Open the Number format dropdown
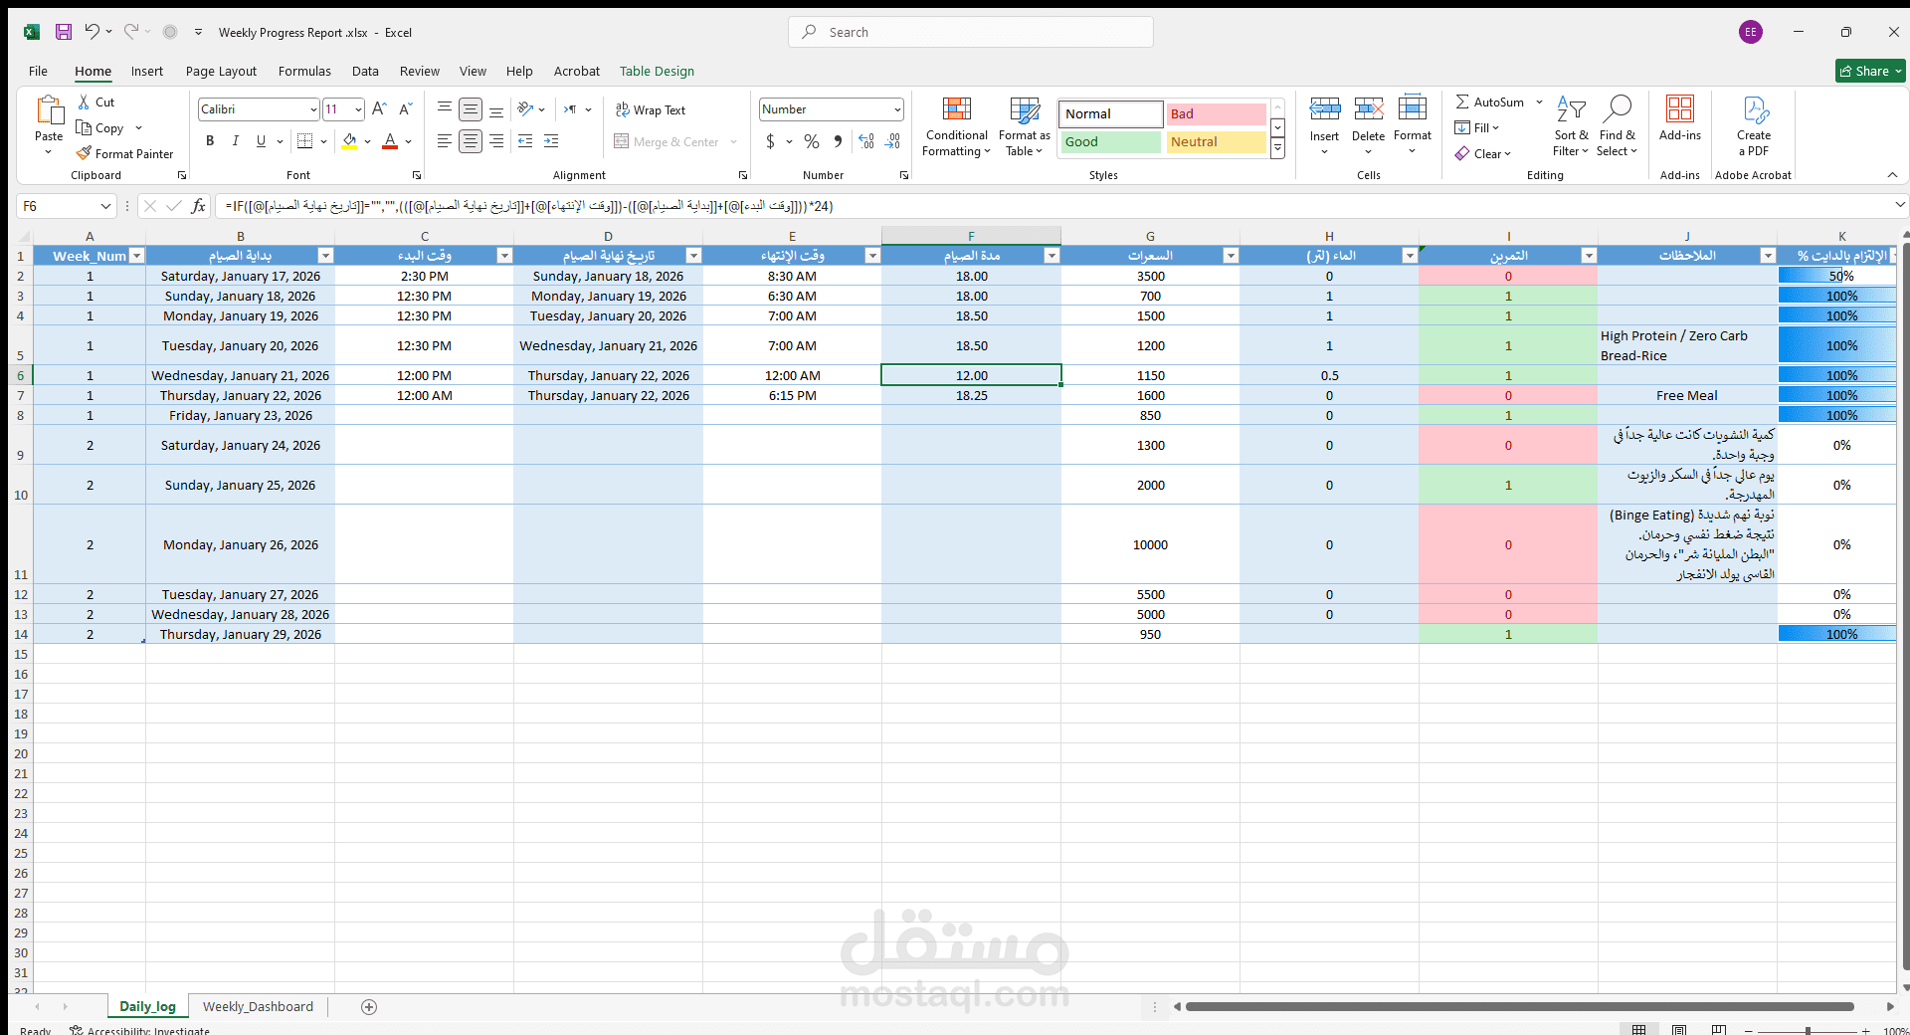 [x=896, y=109]
